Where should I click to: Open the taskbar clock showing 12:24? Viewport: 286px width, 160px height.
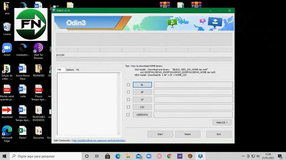[x=268, y=156]
